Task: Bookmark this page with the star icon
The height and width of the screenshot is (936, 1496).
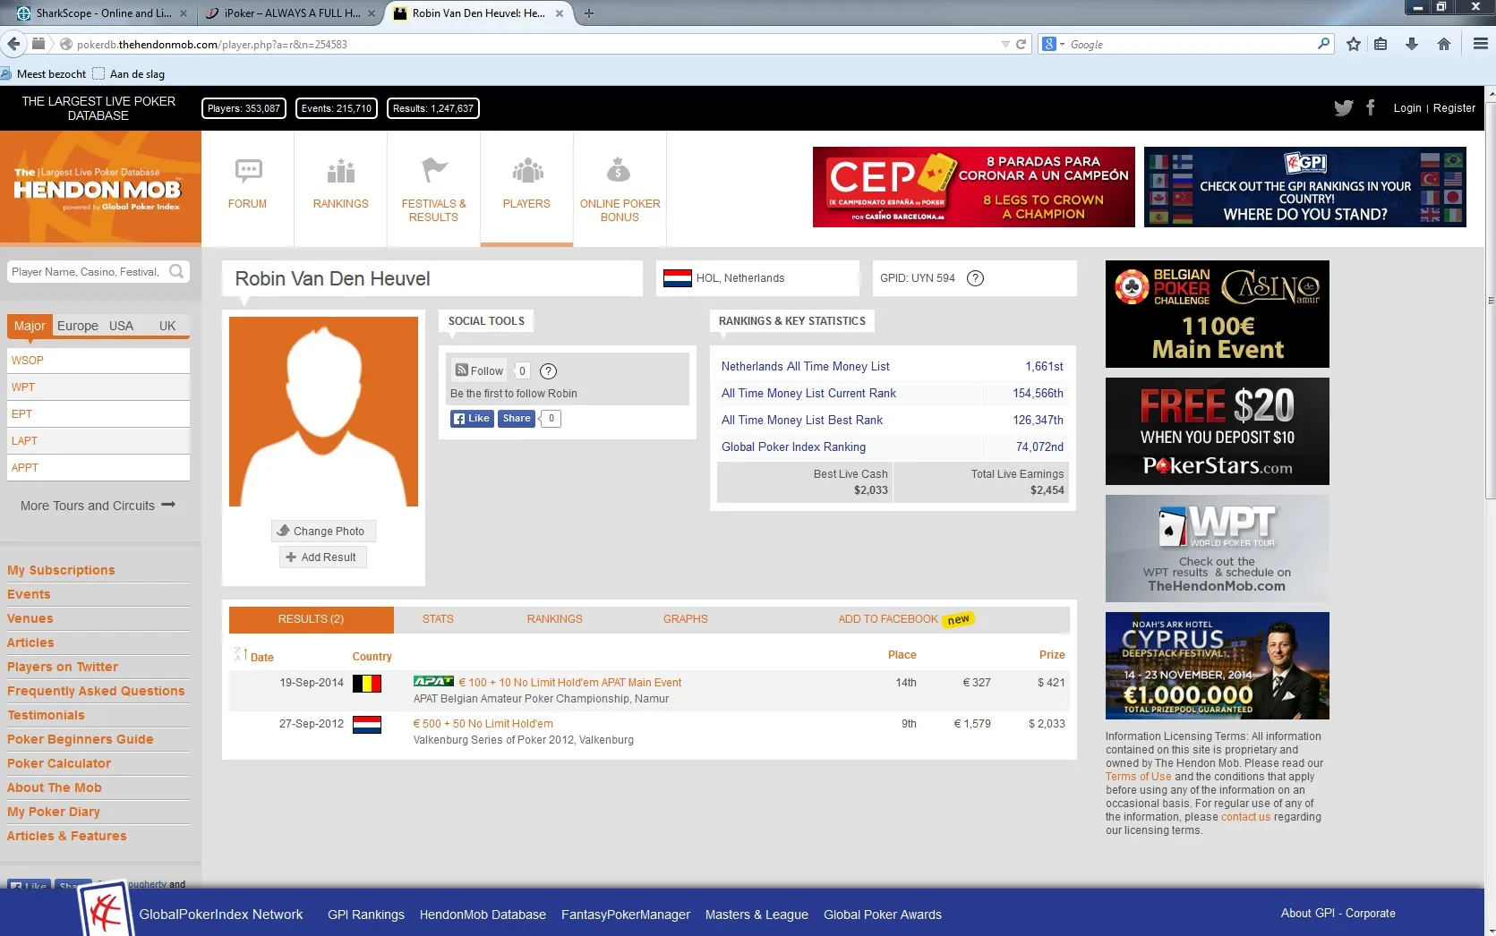Action: (1354, 44)
